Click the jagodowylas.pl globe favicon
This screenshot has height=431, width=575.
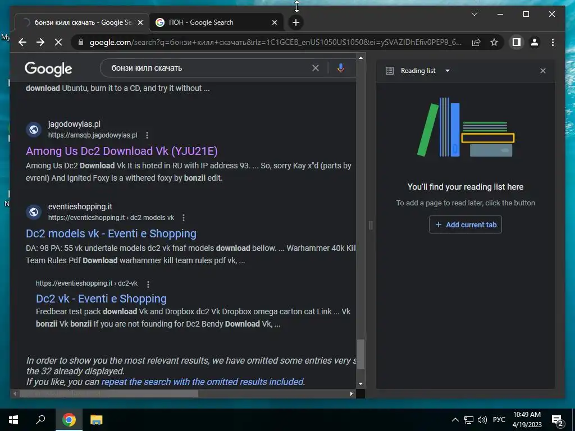coord(34,130)
